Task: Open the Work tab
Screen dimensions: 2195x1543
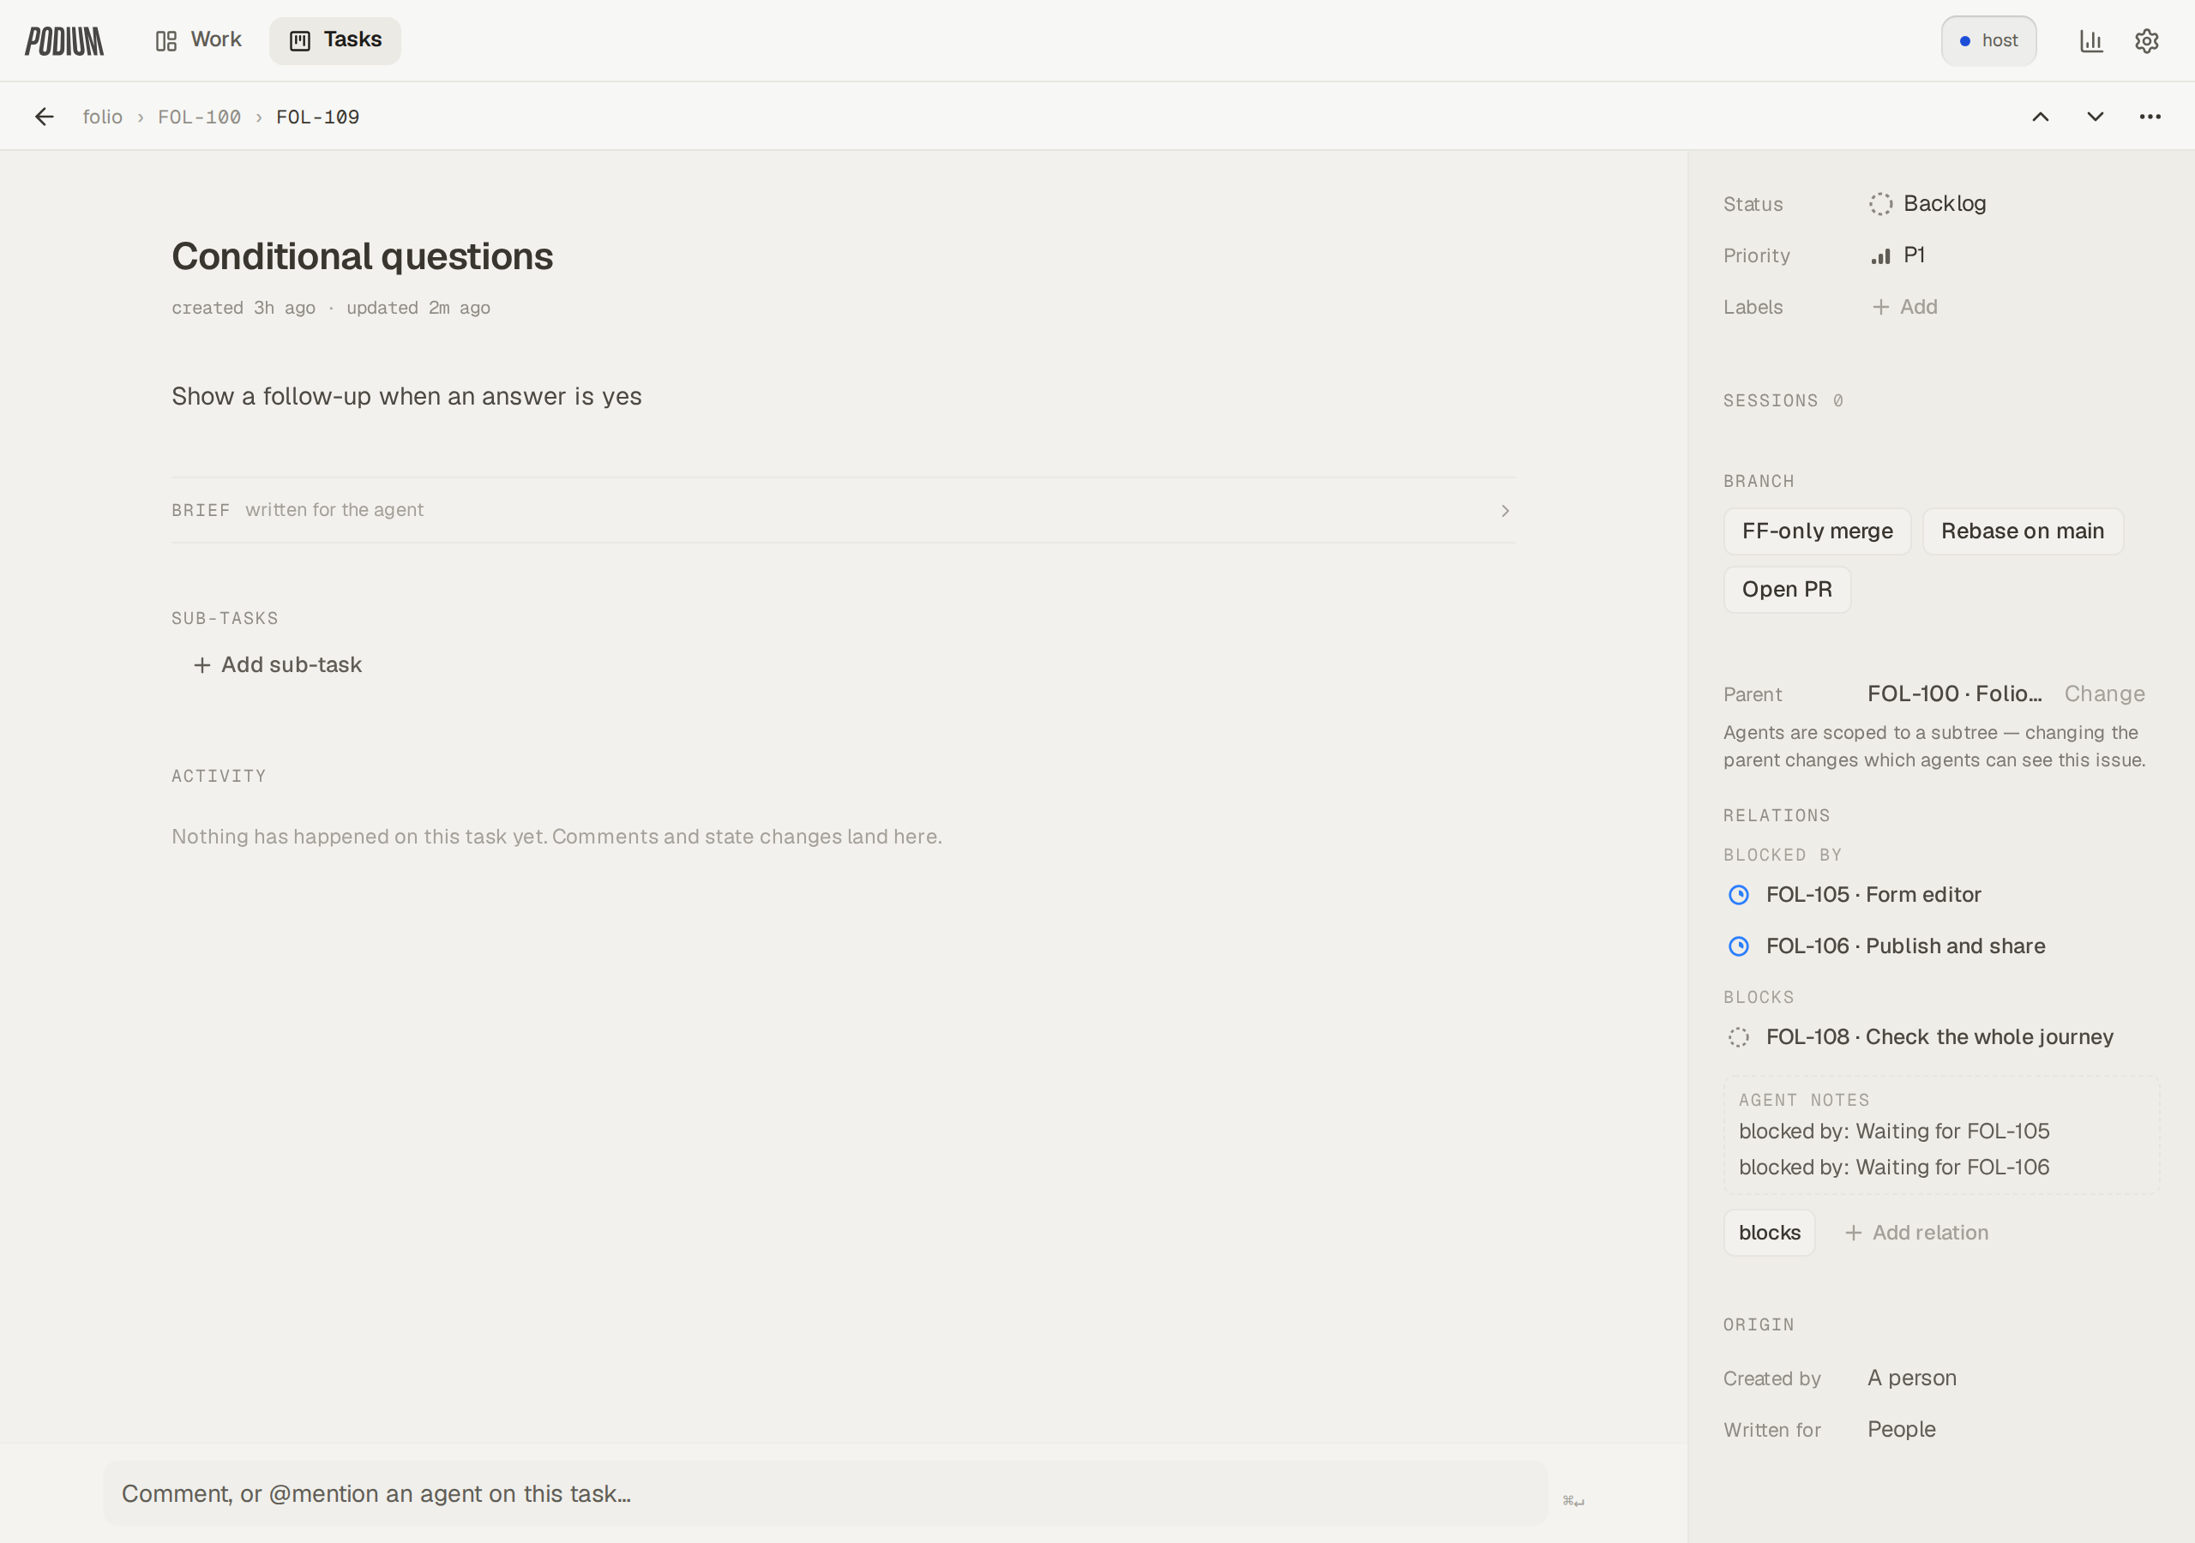Action: click(199, 40)
